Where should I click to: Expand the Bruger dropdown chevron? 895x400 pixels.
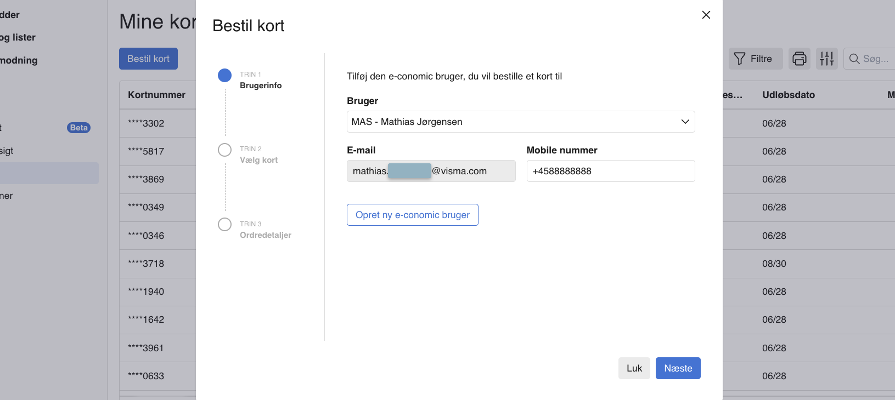click(x=685, y=122)
